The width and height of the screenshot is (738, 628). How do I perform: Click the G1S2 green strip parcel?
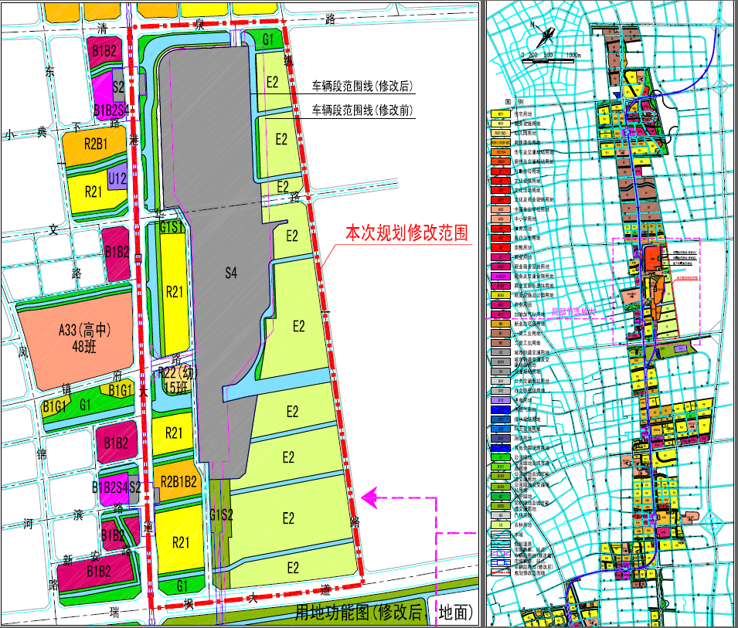pos(220,516)
